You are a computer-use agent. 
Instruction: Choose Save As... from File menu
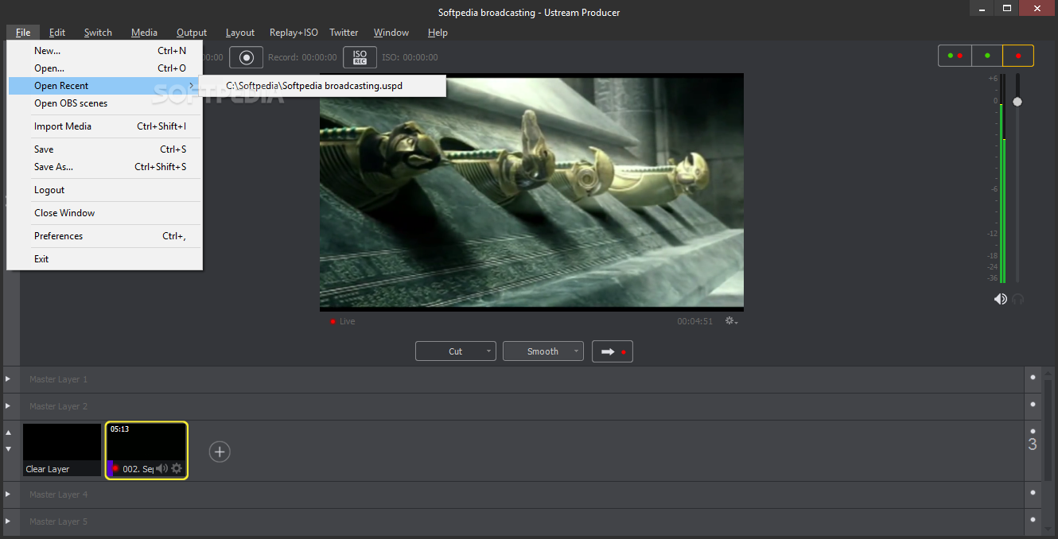pos(105,167)
